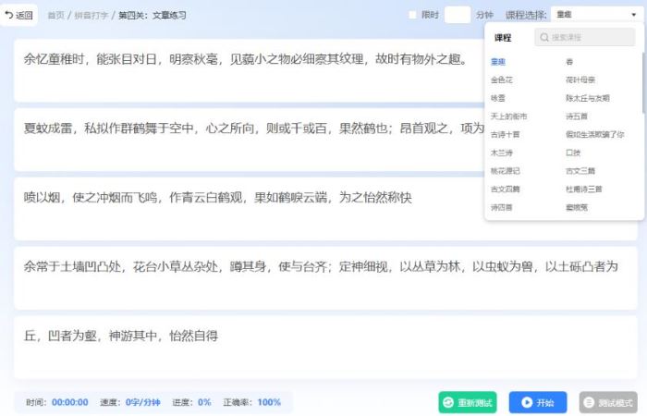Enable the 限时 time limit checkbox
Screen dimensions: 647x416
click(x=412, y=15)
